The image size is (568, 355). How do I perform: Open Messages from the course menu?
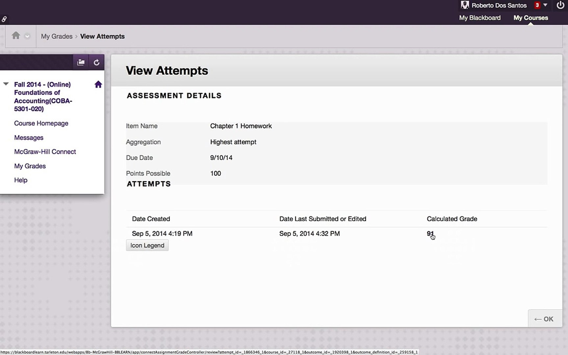pyautogui.click(x=29, y=137)
